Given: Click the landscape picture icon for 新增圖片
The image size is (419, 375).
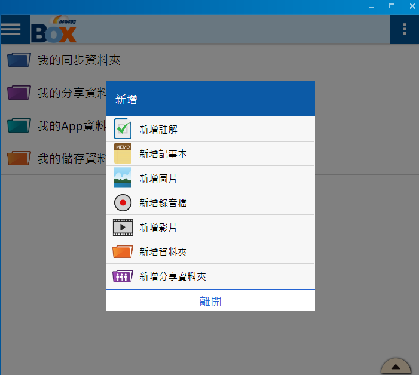Looking at the screenshot, I should [123, 178].
